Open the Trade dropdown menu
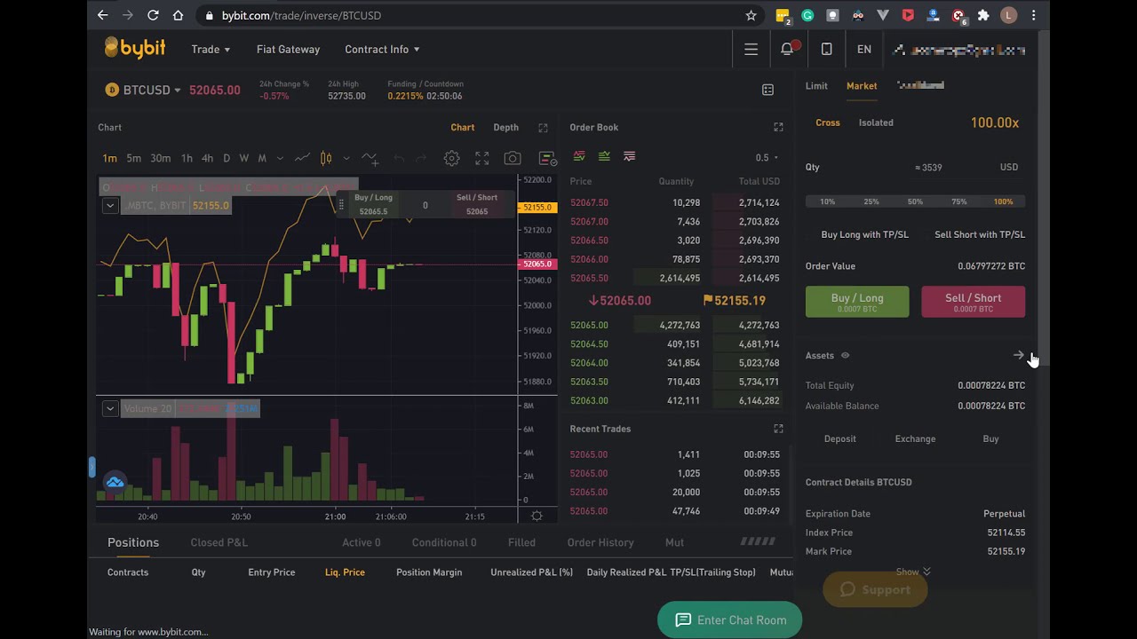Viewport: 1137px width, 639px height. coord(211,49)
